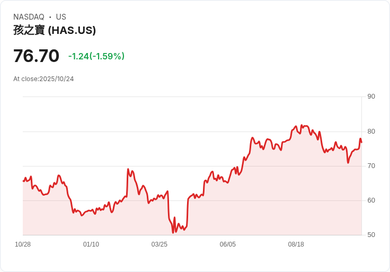Click the NASDAQ exchange label

click(x=29, y=17)
